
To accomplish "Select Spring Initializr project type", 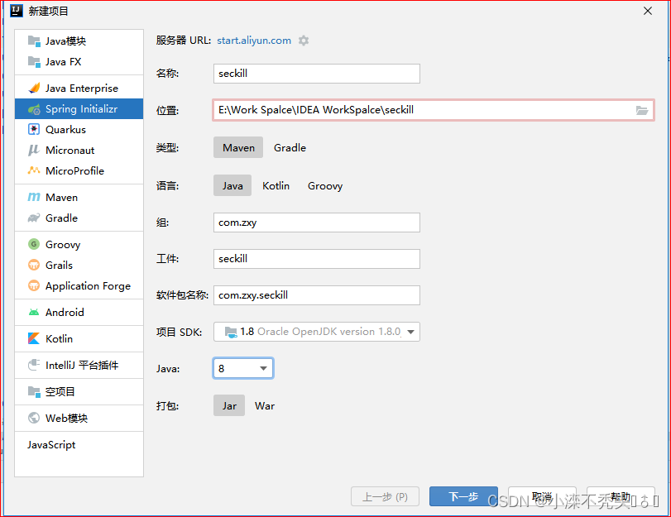I will coord(79,108).
